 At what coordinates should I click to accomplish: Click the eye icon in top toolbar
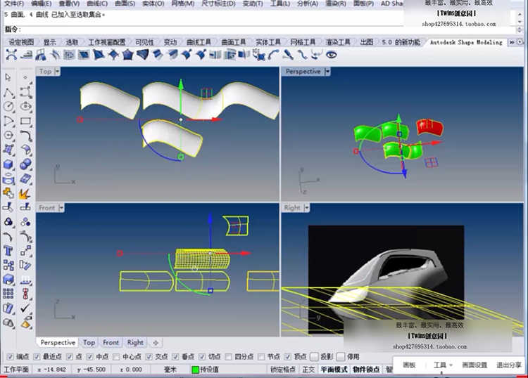pos(332,55)
